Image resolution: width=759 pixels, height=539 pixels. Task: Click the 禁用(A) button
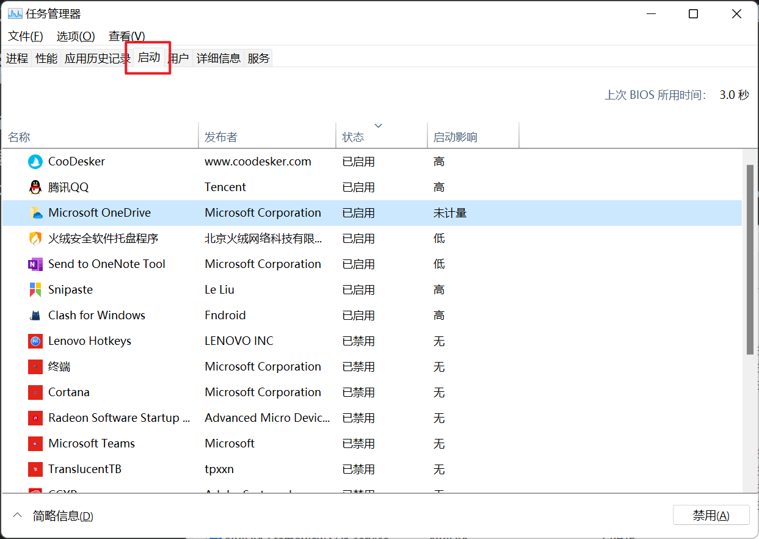click(711, 515)
